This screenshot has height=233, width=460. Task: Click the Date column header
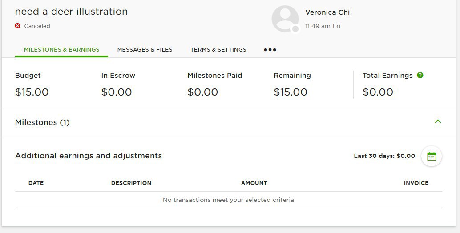point(36,183)
